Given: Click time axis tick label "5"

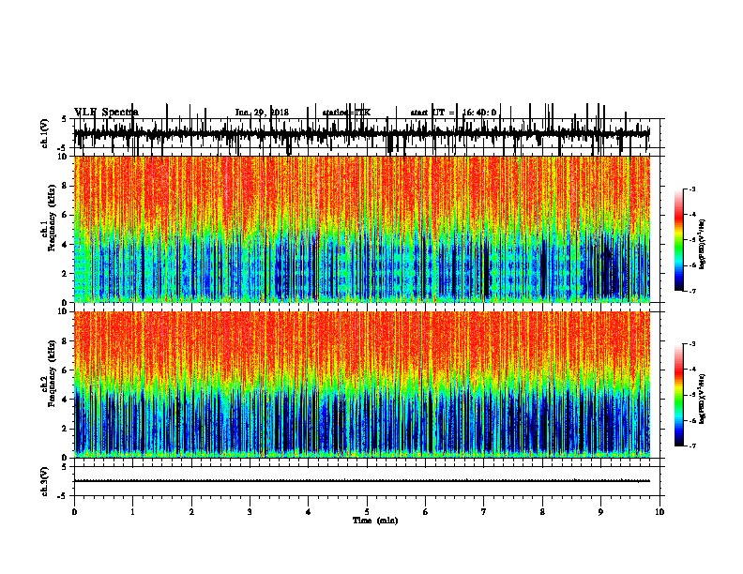Looking at the screenshot, I should [x=367, y=512].
